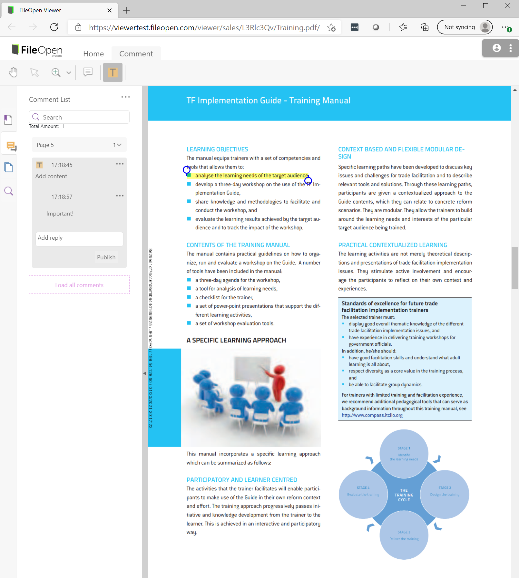Click the round gray extension icon

tap(376, 27)
